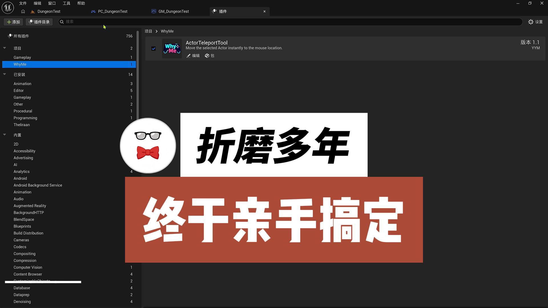
Task: Click the 项目 breadcrumb link
Action: point(148,31)
